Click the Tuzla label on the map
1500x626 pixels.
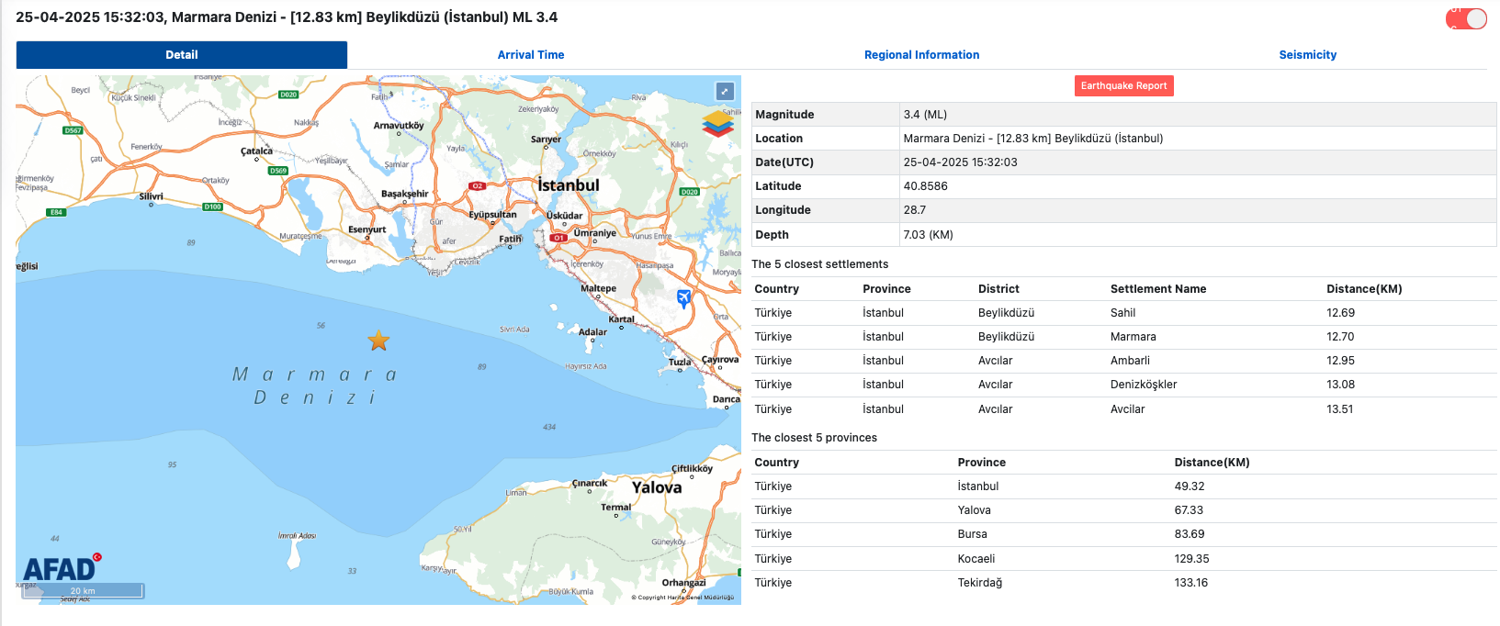coord(680,362)
